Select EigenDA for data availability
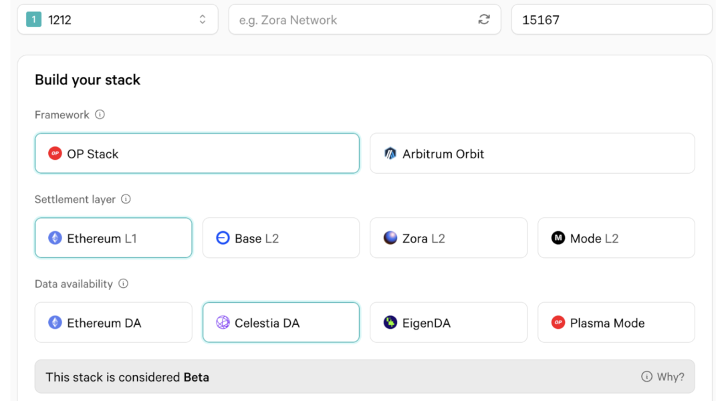This screenshot has width=722, height=401. tap(449, 322)
